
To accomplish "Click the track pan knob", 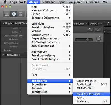I will point(99,39).
